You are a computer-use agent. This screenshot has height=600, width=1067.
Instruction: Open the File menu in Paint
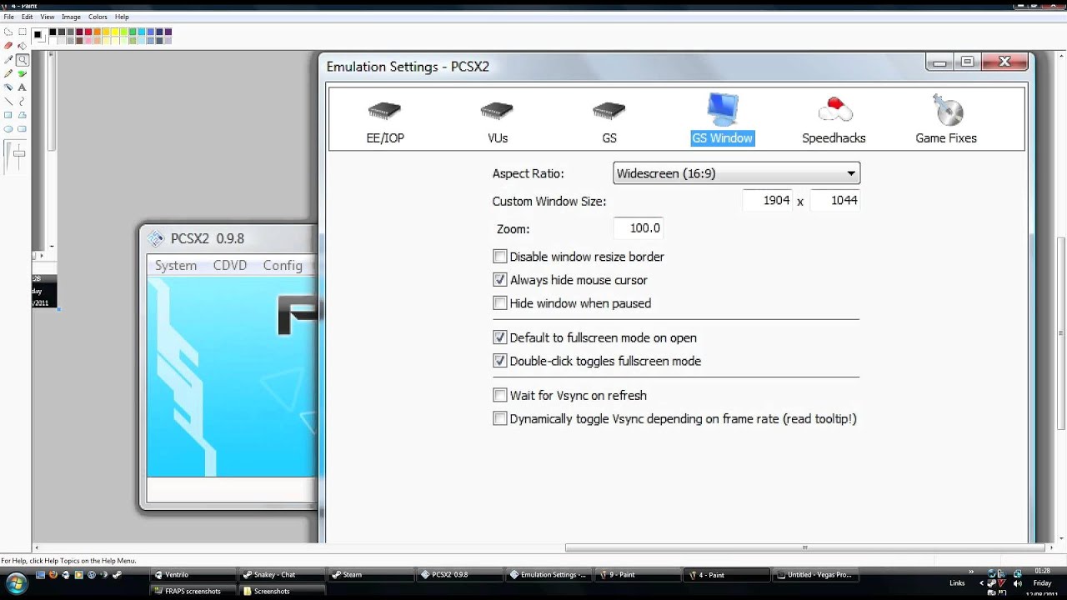[8, 17]
